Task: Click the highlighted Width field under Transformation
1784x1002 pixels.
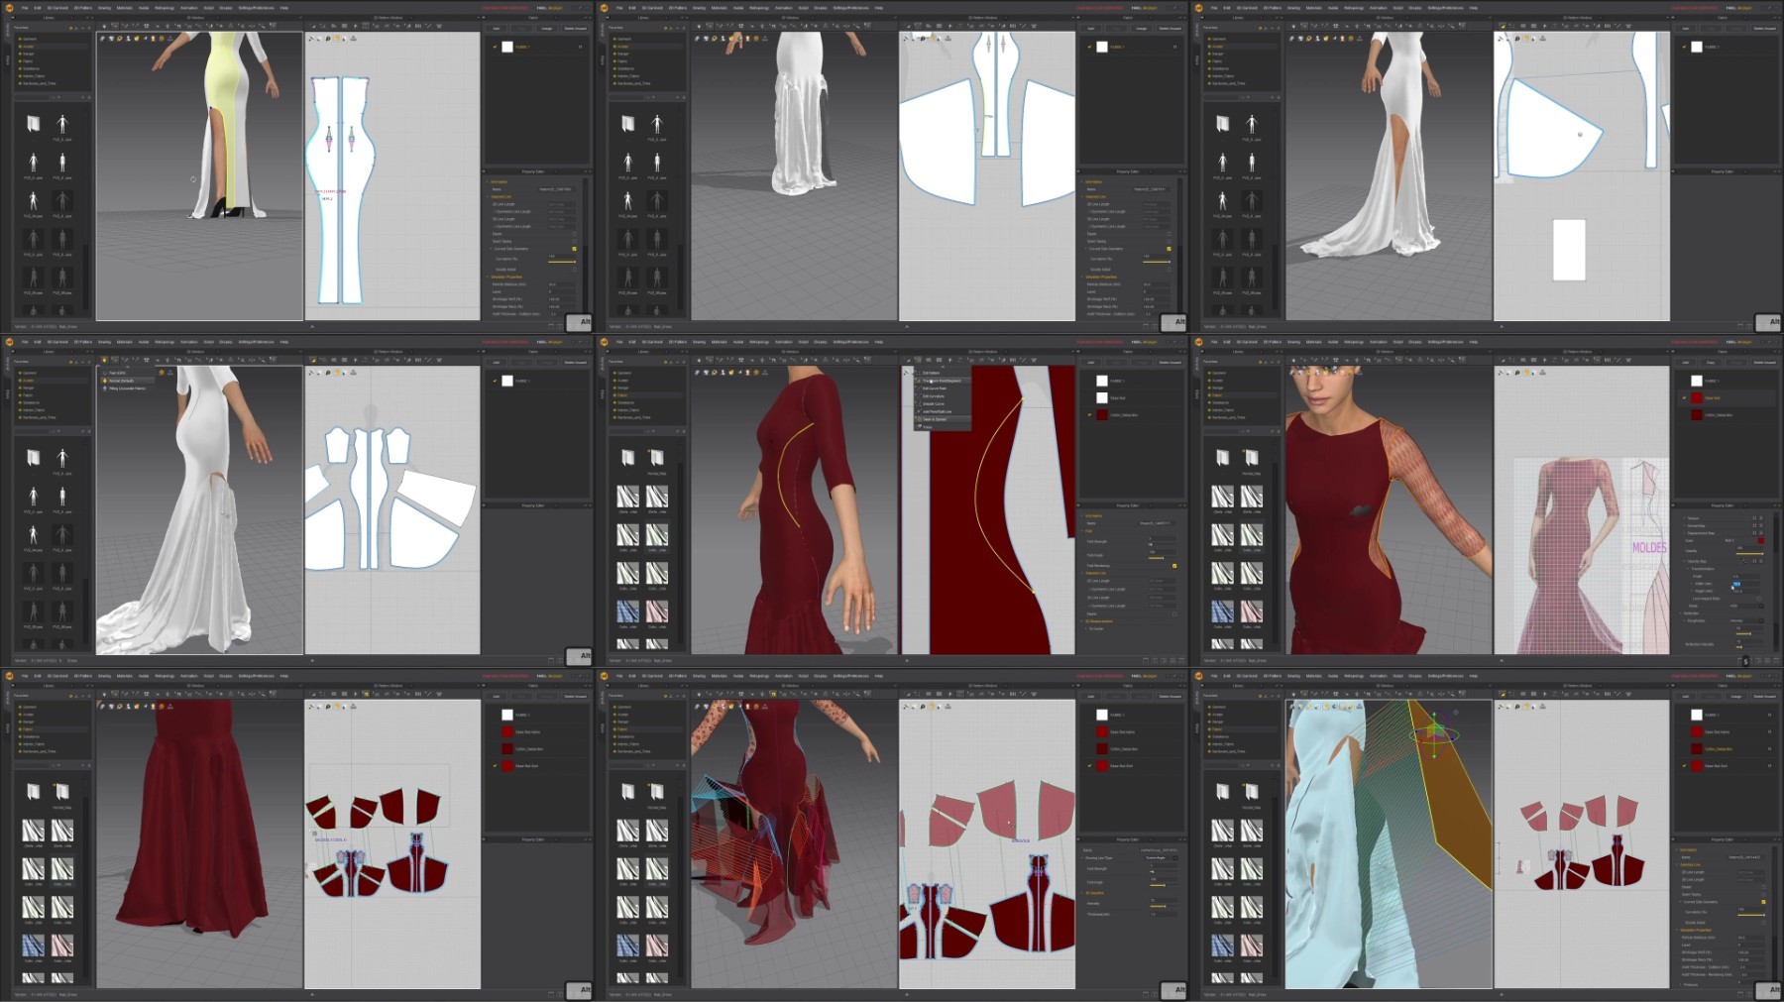Action: (x=1736, y=584)
